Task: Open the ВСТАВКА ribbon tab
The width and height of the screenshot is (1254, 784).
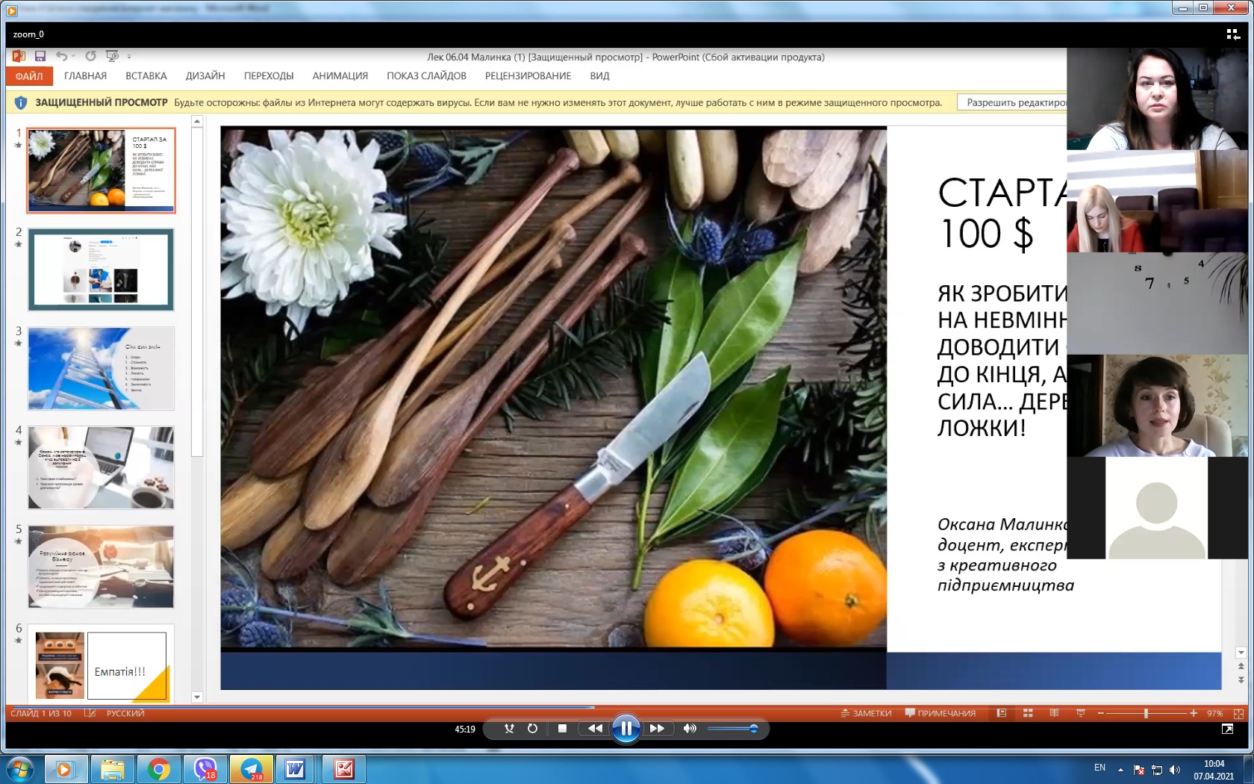Action: [x=146, y=76]
